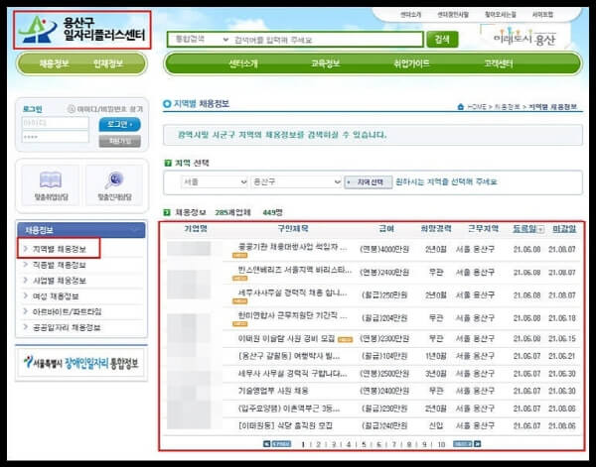Image resolution: width=596 pixels, height=467 pixels.
Task: Open job listing 한미연합사 근무지원단 기간직
Action: tap(292, 315)
